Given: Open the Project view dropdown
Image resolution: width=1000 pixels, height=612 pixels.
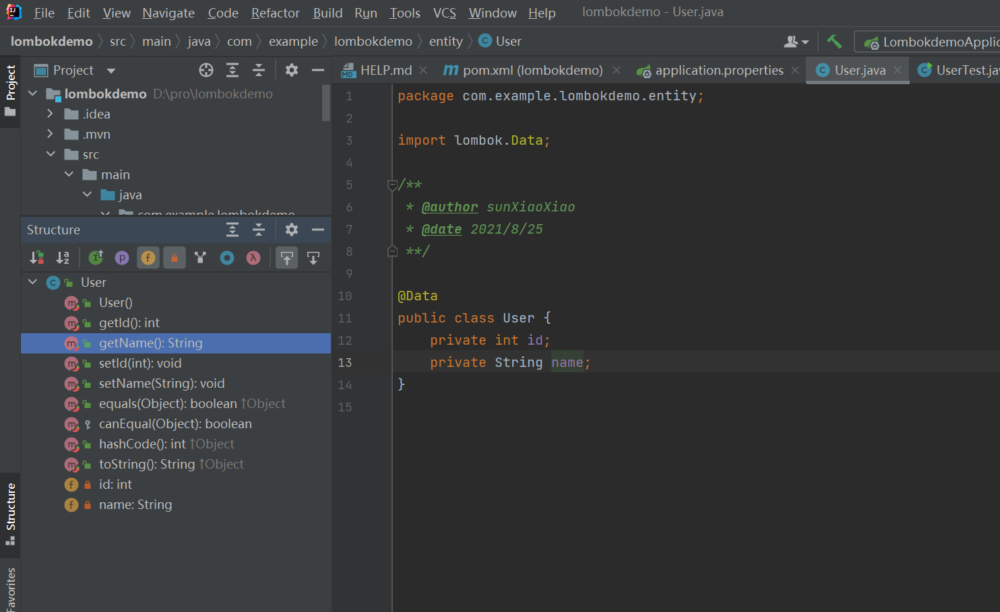Looking at the screenshot, I should pos(111,71).
